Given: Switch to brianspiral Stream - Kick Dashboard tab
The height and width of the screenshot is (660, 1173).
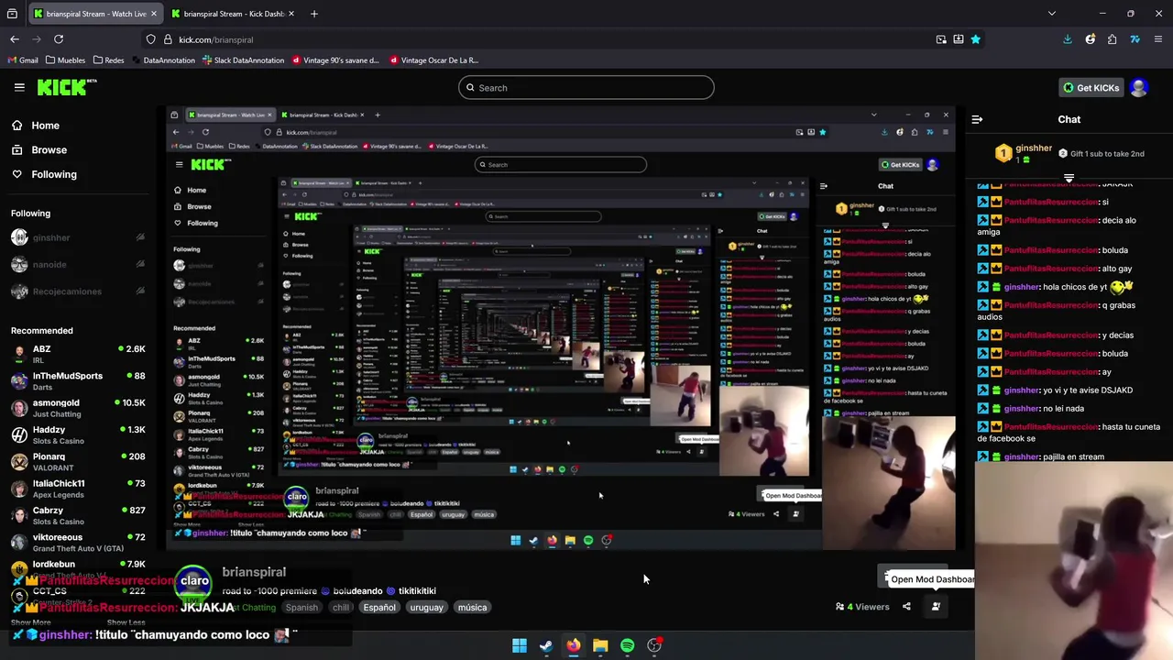Looking at the screenshot, I should tap(233, 14).
